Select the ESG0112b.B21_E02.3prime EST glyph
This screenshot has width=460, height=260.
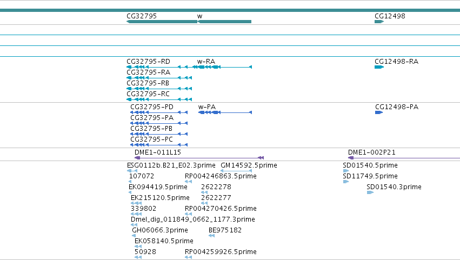[x=132, y=171]
